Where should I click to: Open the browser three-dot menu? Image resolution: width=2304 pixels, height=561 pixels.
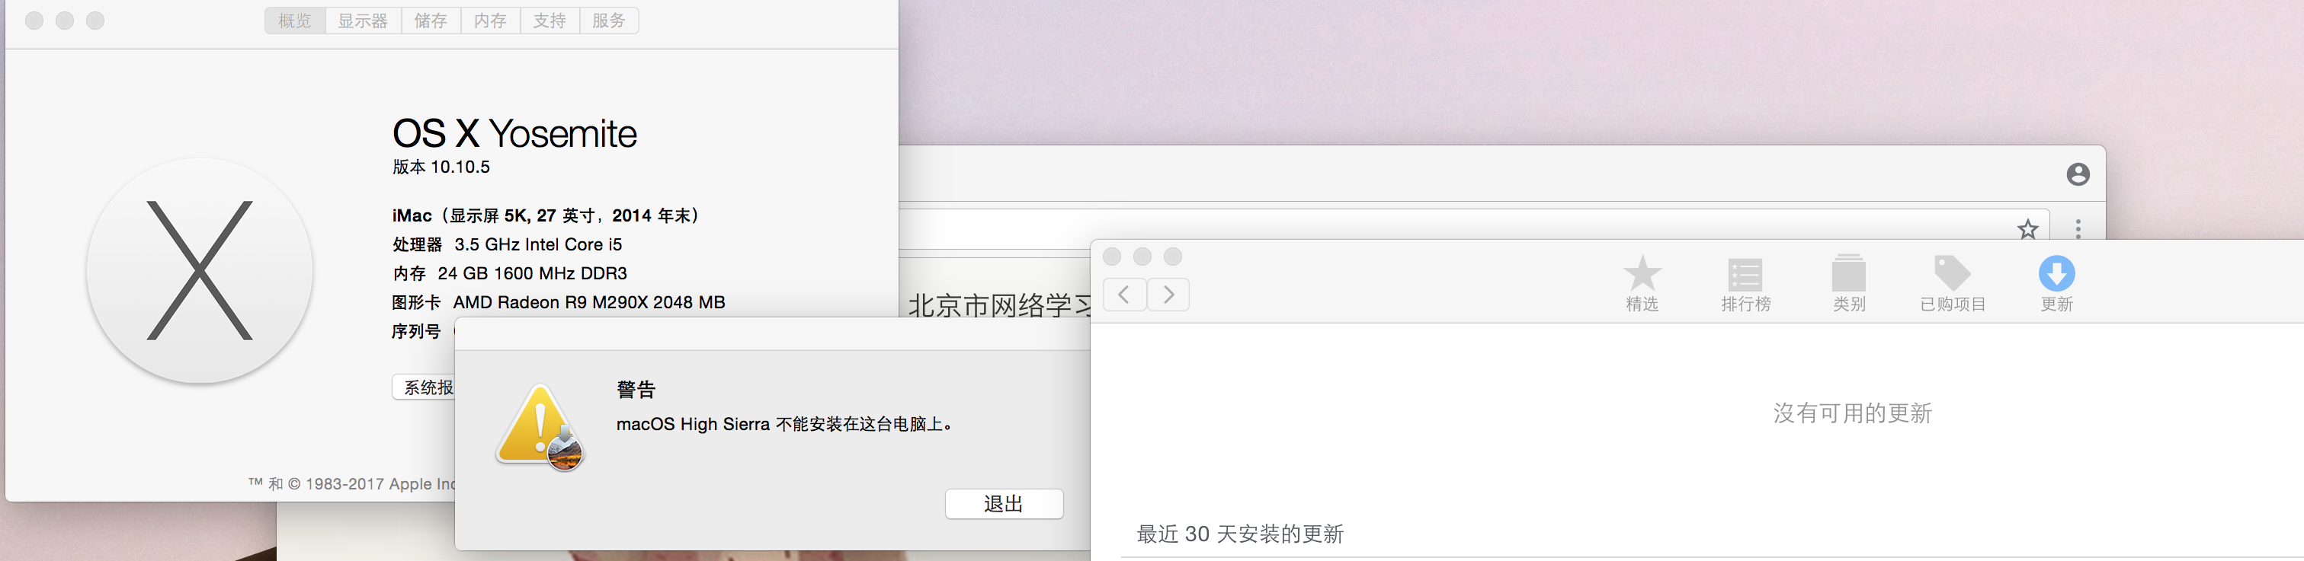coord(2078,228)
